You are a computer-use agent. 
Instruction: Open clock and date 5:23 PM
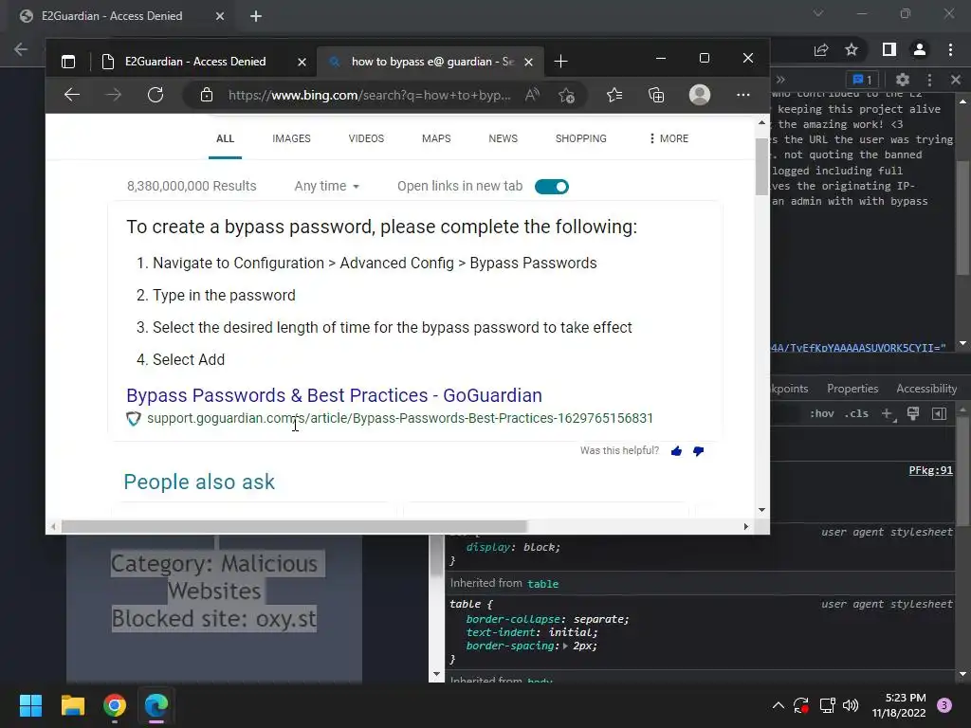coord(899,705)
